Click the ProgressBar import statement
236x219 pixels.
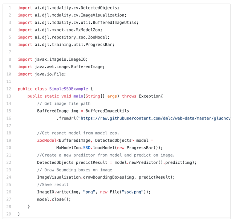click(x=66, y=45)
